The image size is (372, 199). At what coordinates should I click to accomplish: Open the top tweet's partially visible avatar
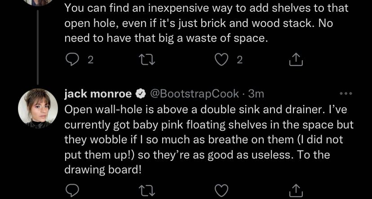38,2
